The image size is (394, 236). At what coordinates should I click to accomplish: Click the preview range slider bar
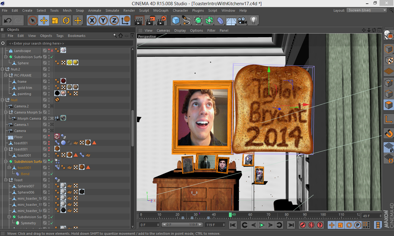182,225
